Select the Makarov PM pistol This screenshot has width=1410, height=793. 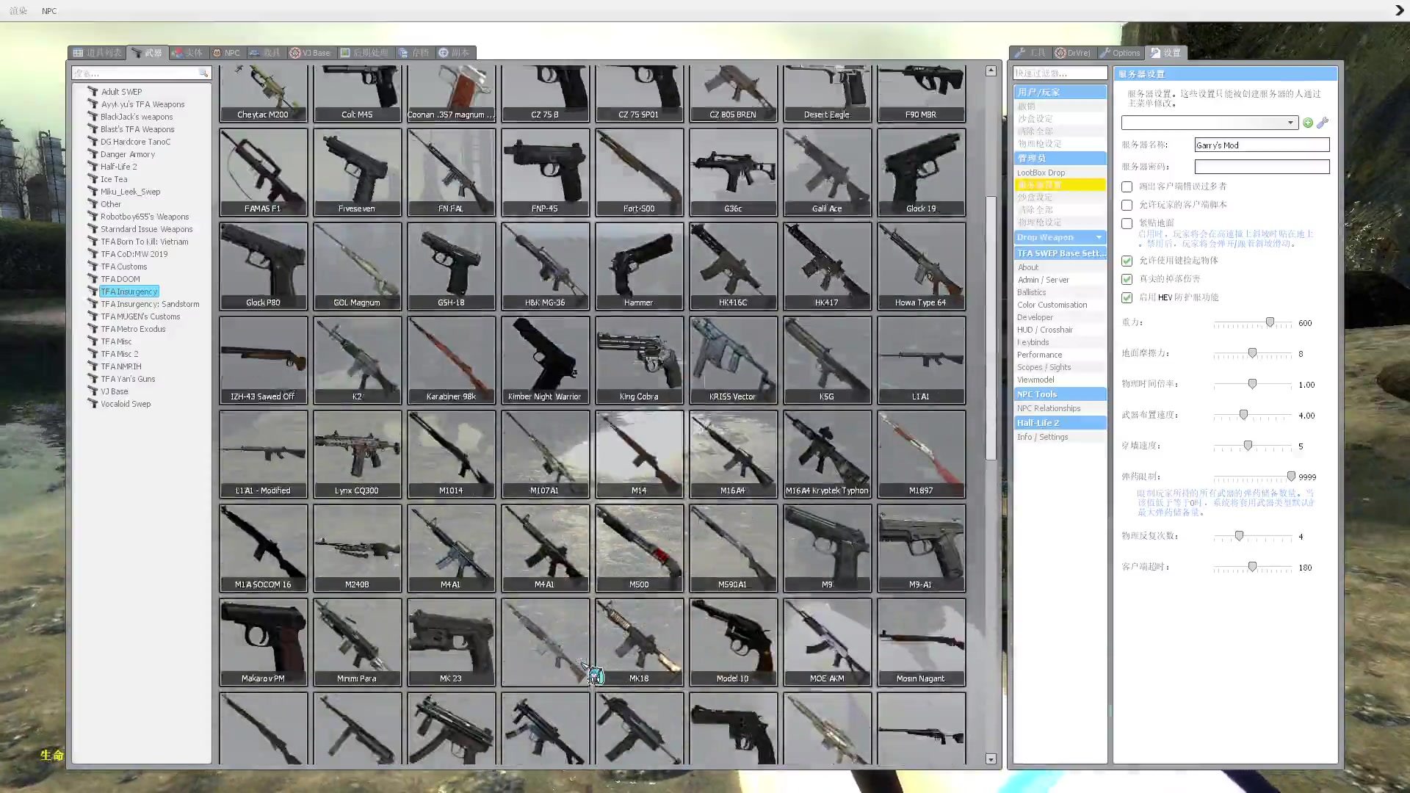coord(263,642)
